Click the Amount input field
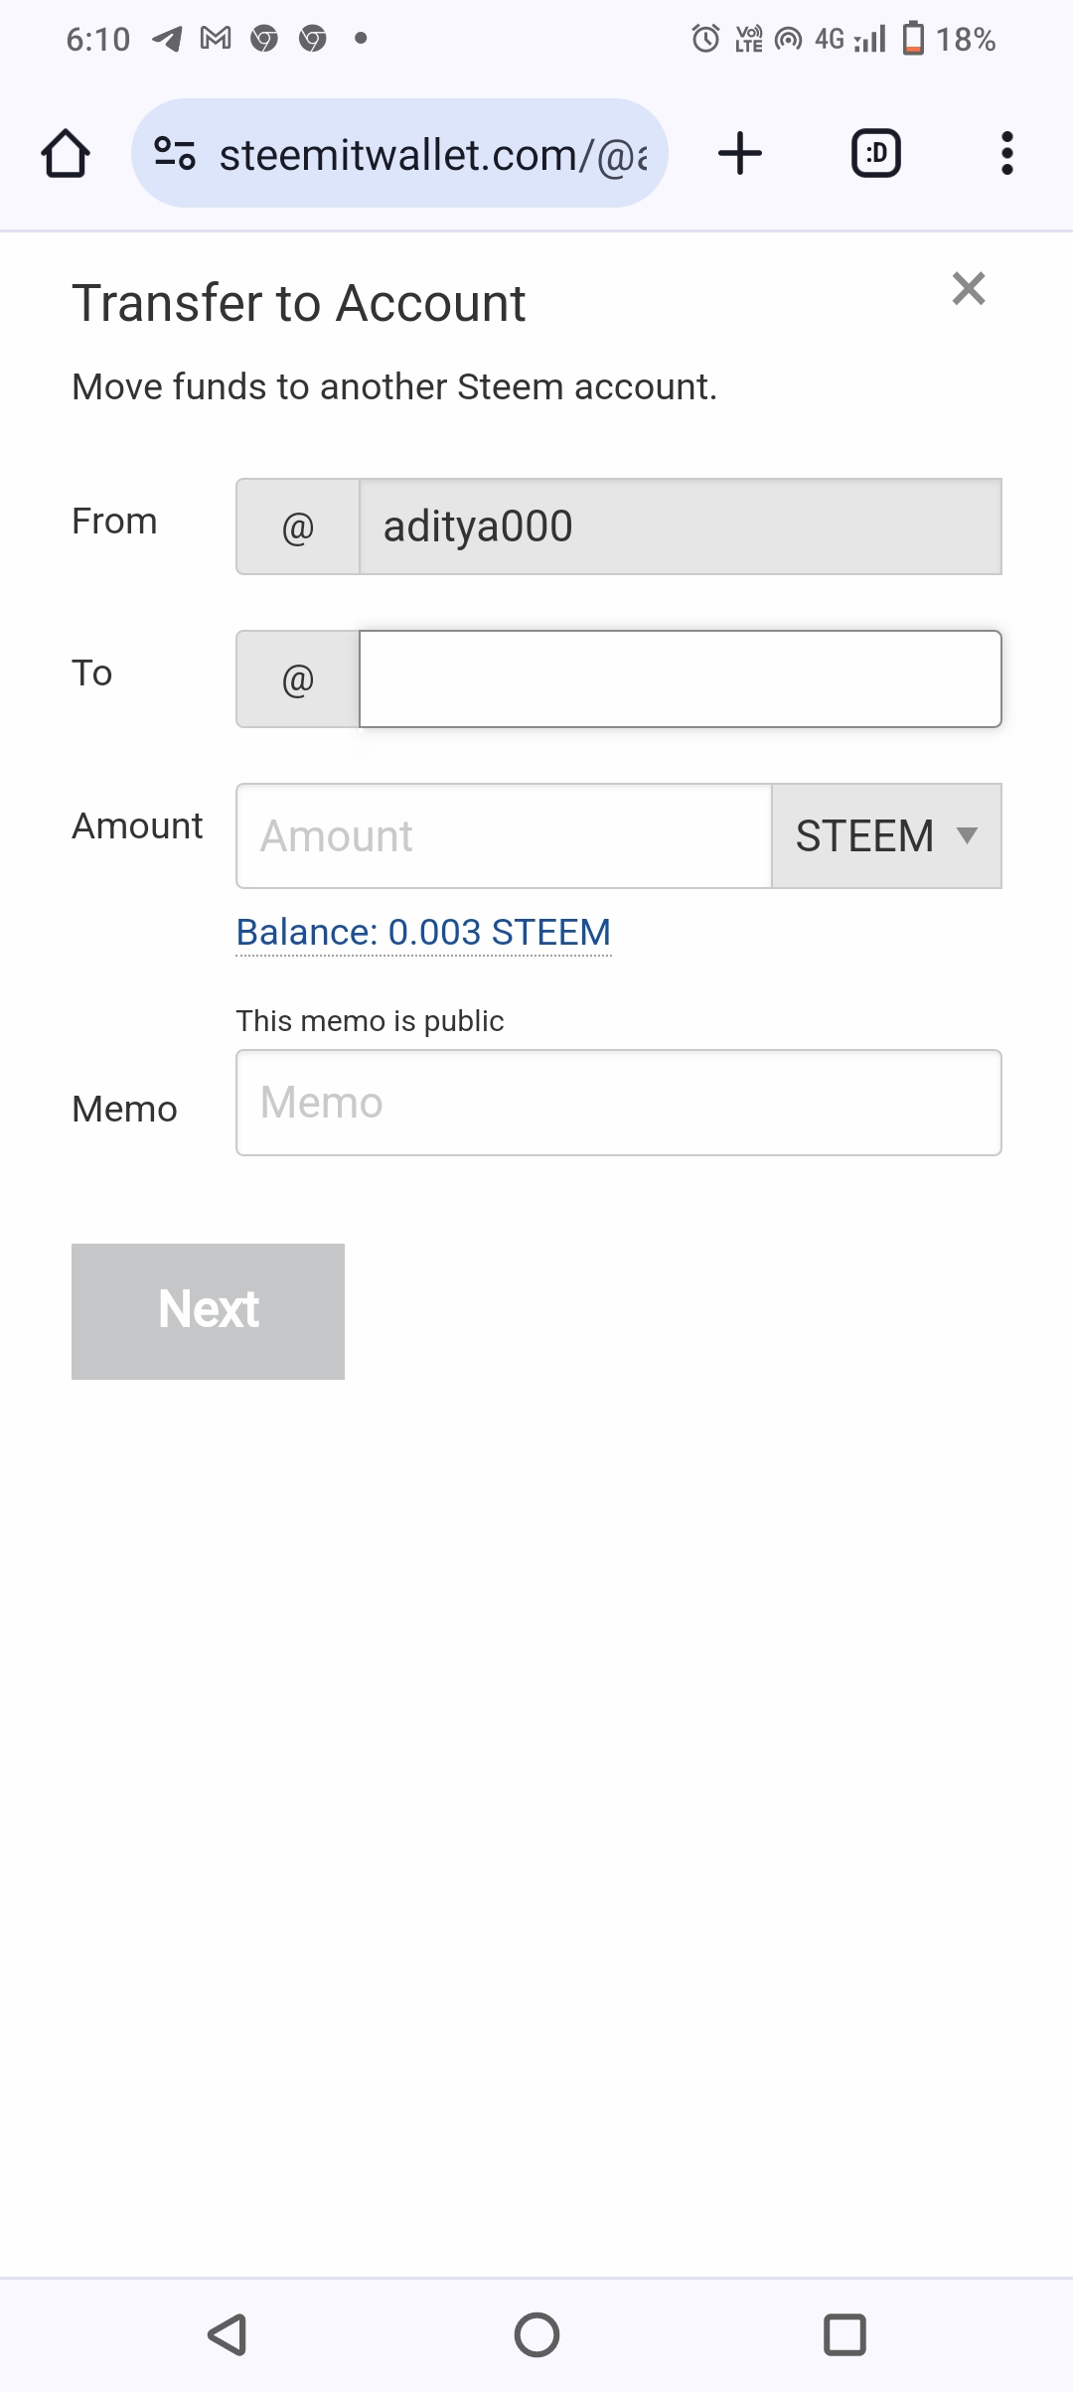 pos(504,836)
